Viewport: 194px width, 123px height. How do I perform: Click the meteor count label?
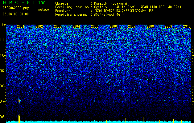point(44,10)
